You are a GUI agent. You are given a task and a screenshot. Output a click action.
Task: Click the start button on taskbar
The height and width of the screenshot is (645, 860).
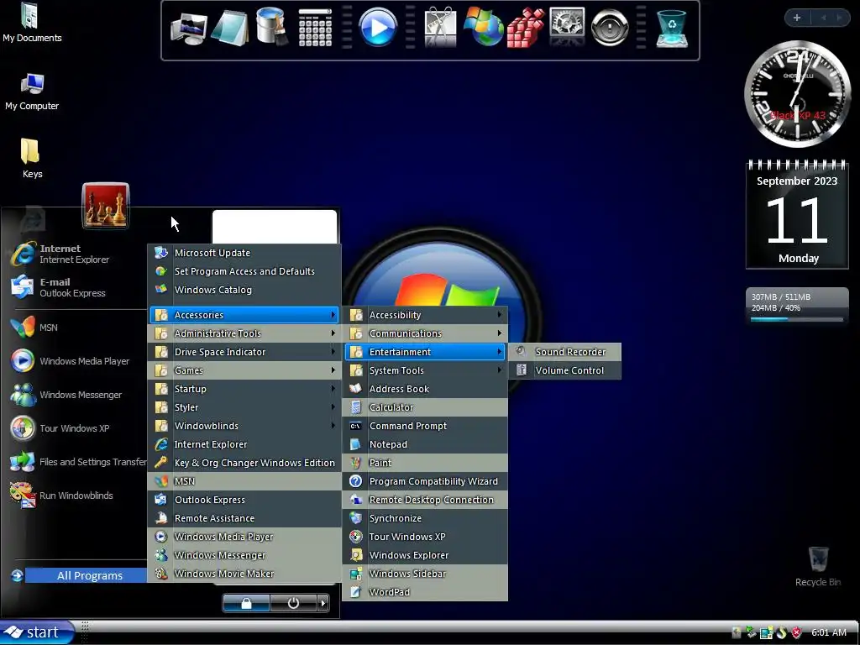(36, 632)
